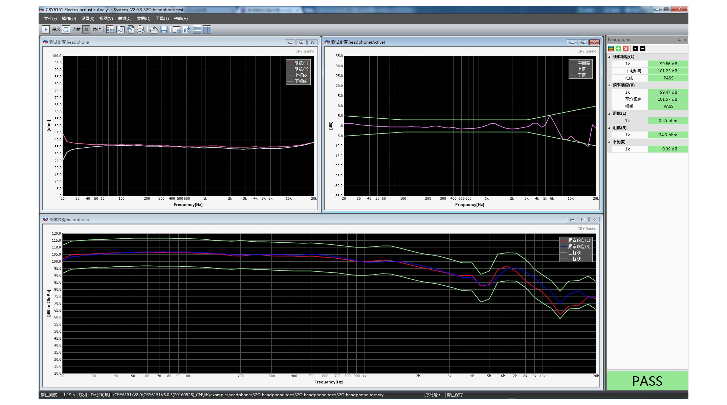Click the green plus icon in headphone panel
This screenshot has height=405, width=727.
618,49
